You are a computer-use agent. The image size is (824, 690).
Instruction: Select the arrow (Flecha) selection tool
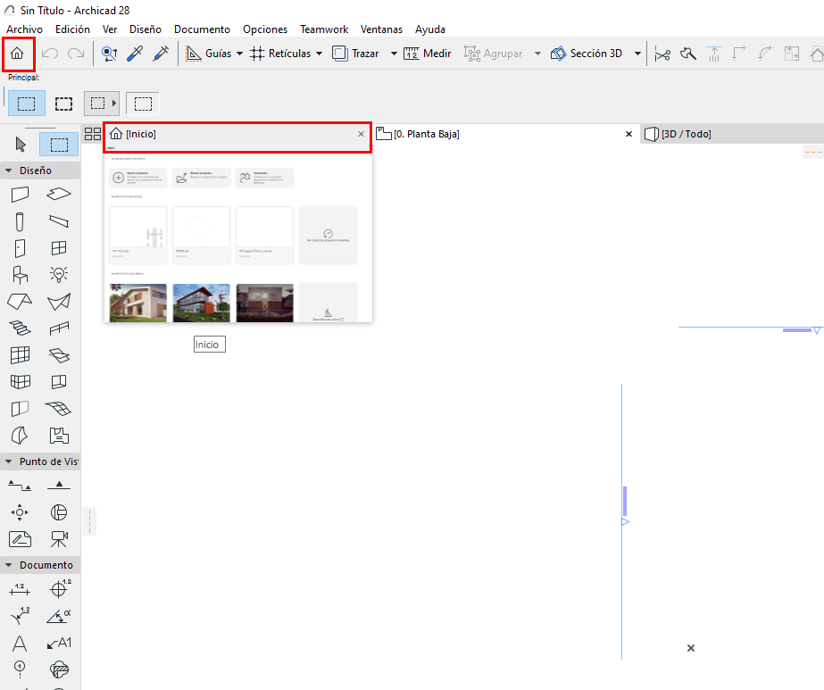click(x=20, y=144)
